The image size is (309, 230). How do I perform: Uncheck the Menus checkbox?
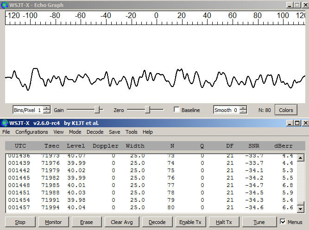(x=283, y=222)
